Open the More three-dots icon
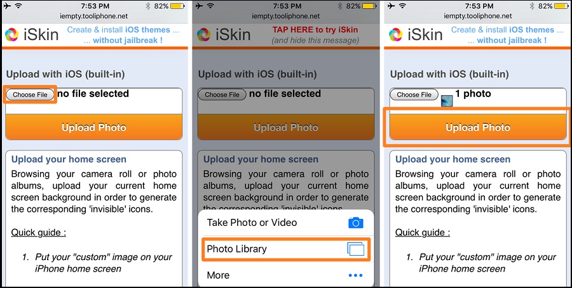 (355, 275)
